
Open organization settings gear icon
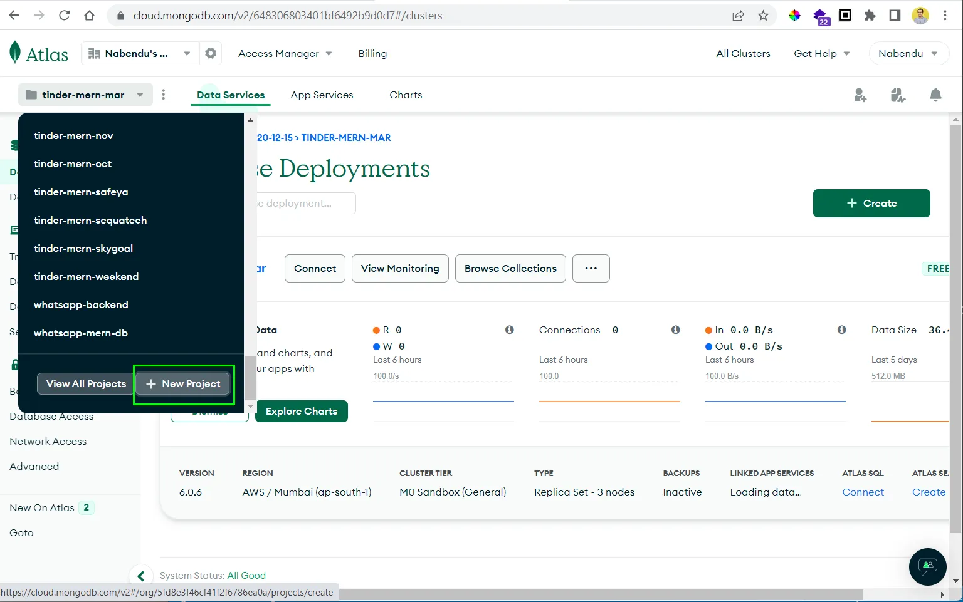click(211, 53)
